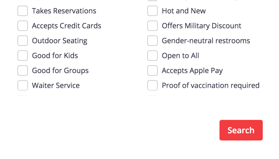Viewport: 279px width, 159px height.
Task: Click the Outdoor Seating label text
Action: tap(60, 41)
